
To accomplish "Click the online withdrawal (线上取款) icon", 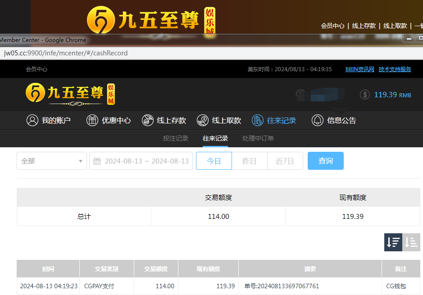I will click(x=203, y=120).
